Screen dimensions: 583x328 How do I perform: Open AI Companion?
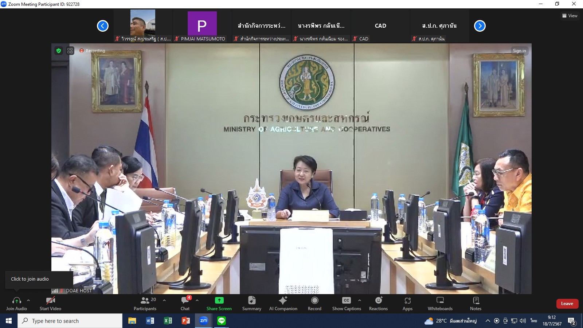click(283, 304)
